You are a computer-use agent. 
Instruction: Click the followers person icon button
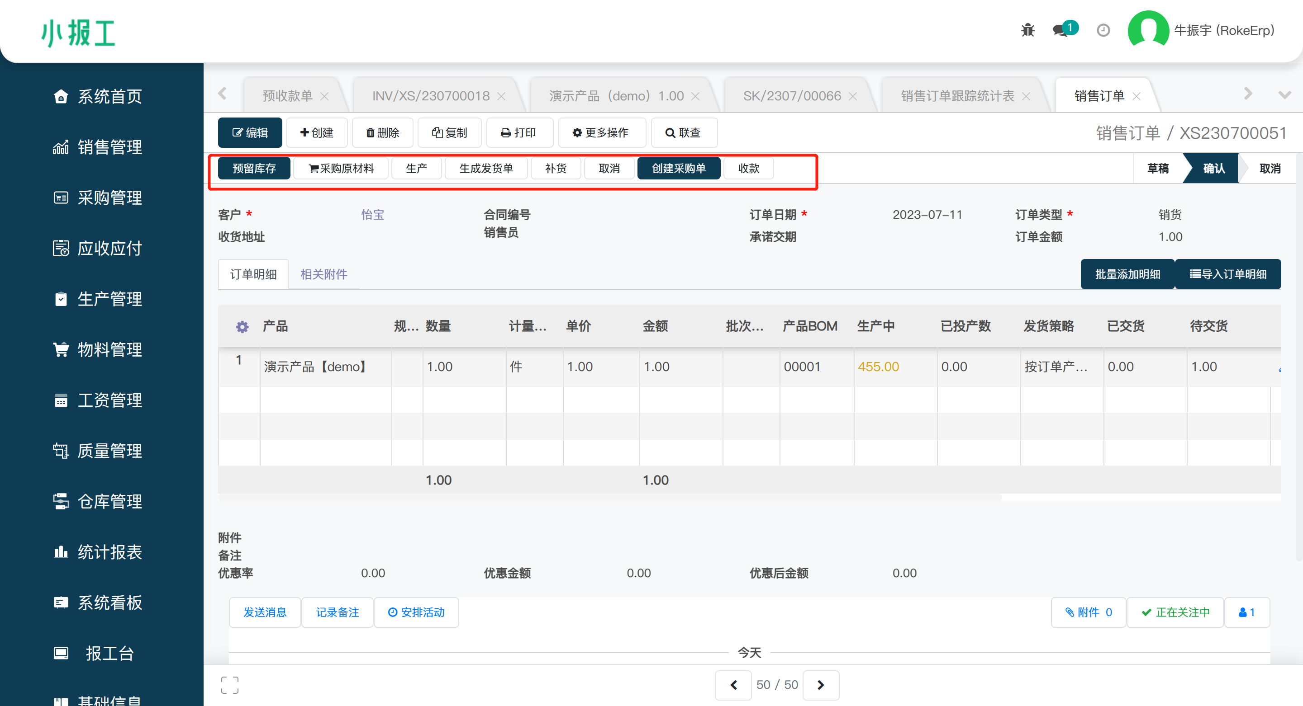(x=1246, y=612)
